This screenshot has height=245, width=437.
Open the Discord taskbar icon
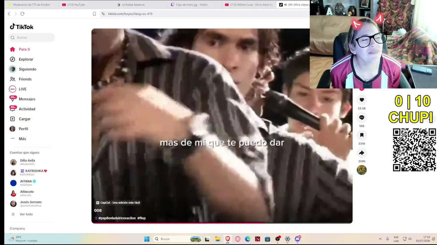tap(298, 239)
